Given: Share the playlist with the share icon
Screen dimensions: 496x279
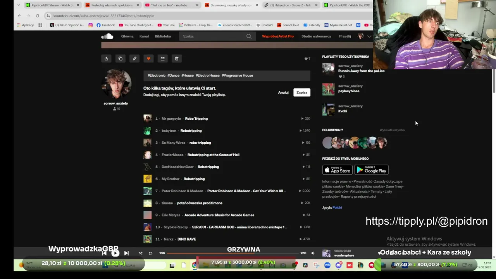Looking at the screenshot, I should [106, 59].
